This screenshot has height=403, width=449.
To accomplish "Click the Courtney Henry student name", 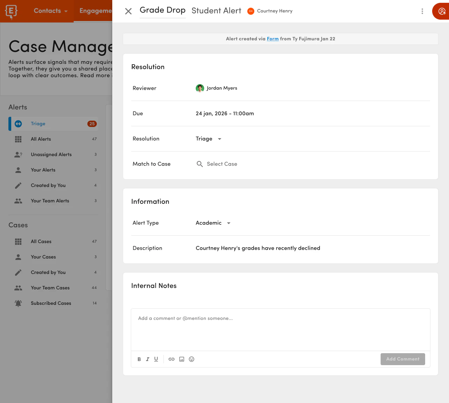I will tap(275, 11).
